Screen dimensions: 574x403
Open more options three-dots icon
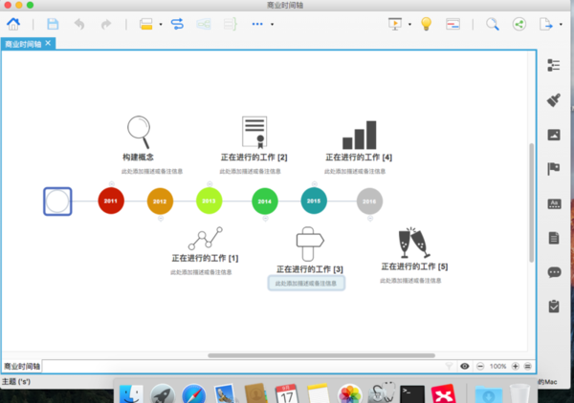click(x=257, y=24)
